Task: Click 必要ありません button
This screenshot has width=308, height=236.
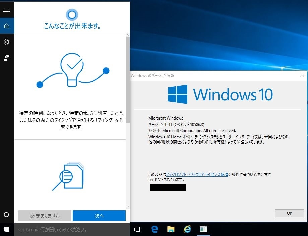Action: pos(45,216)
